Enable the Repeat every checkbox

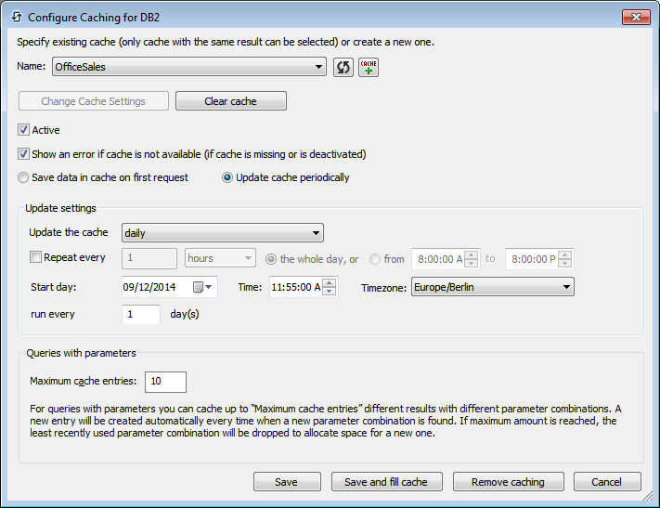click(x=36, y=257)
